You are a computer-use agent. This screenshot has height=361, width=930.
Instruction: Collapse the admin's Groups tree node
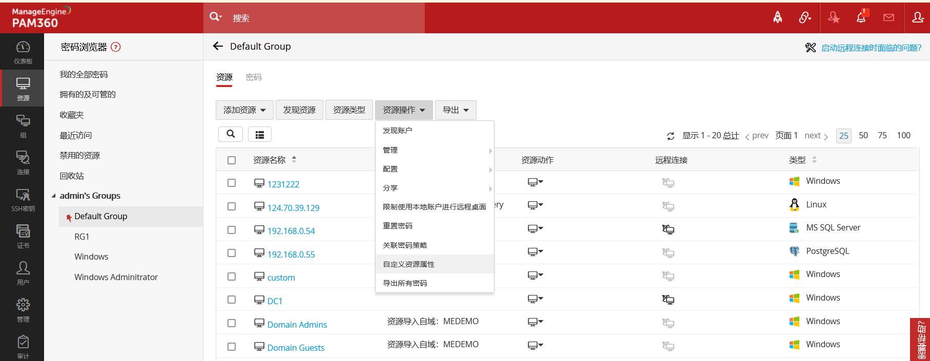54,196
